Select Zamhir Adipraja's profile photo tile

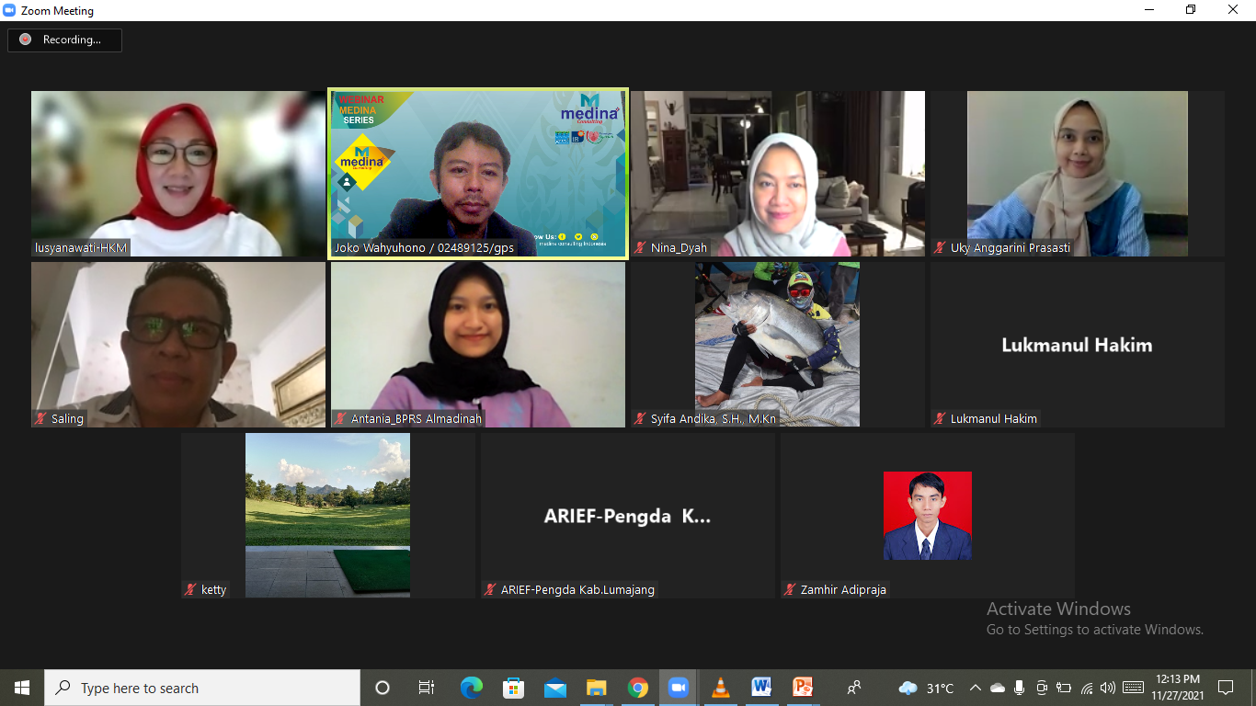click(x=927, y=516)
